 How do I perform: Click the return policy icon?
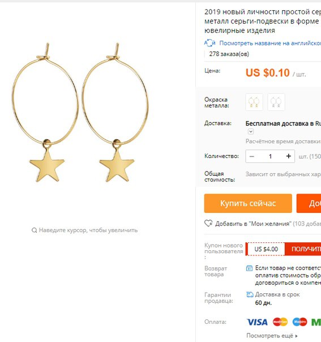(249, 268)
